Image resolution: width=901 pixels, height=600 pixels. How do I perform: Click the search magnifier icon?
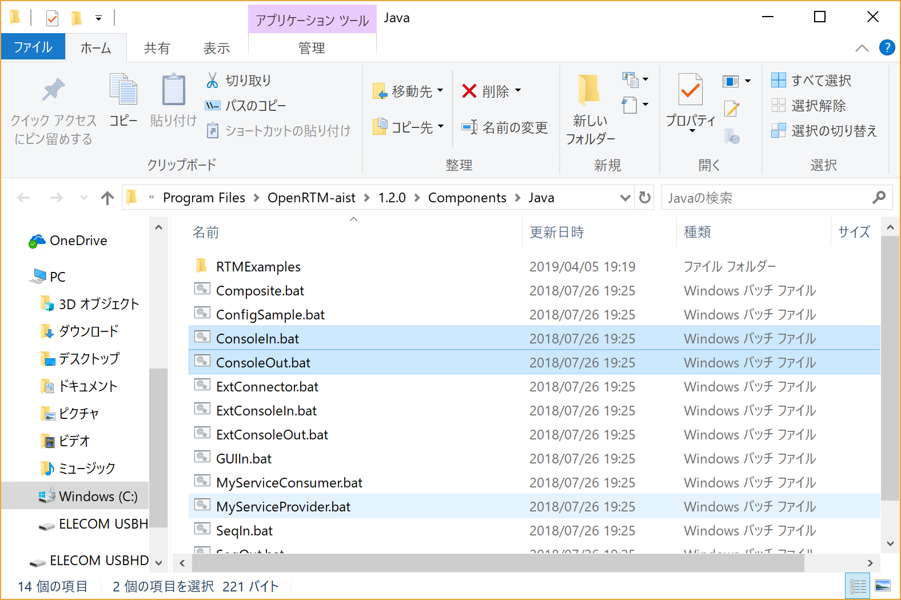pyautogui.click(x=879, y=198)
